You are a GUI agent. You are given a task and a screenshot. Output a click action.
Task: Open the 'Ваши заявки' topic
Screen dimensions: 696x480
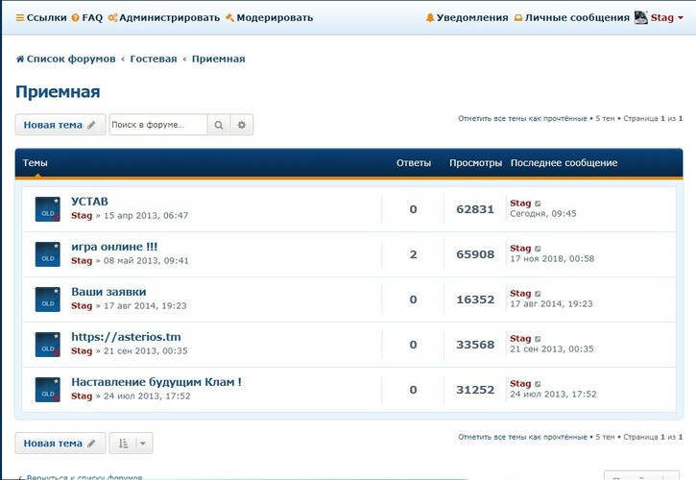click(108, 292)
